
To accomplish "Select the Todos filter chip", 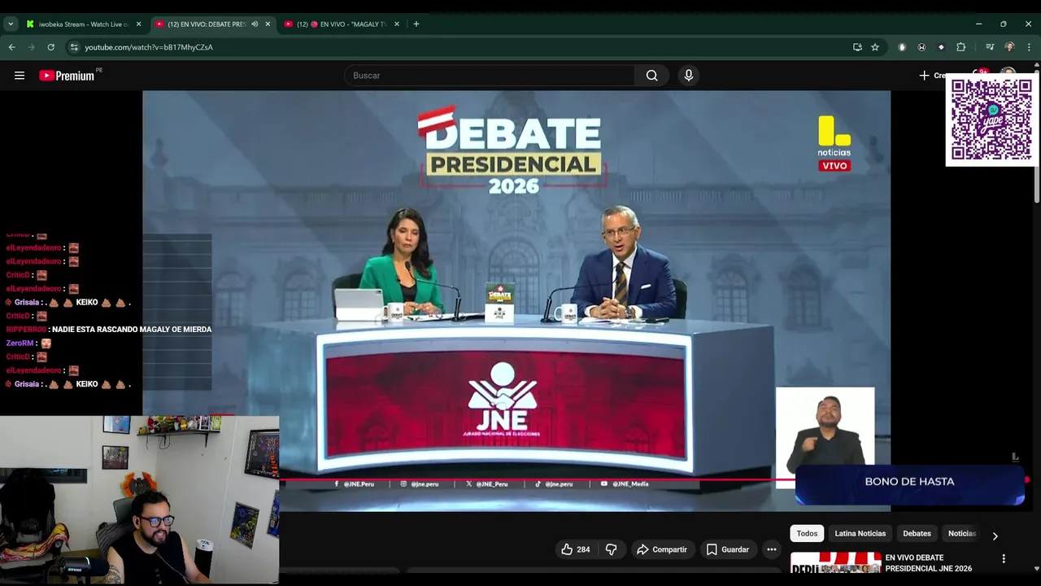I will tap(807, 533).
